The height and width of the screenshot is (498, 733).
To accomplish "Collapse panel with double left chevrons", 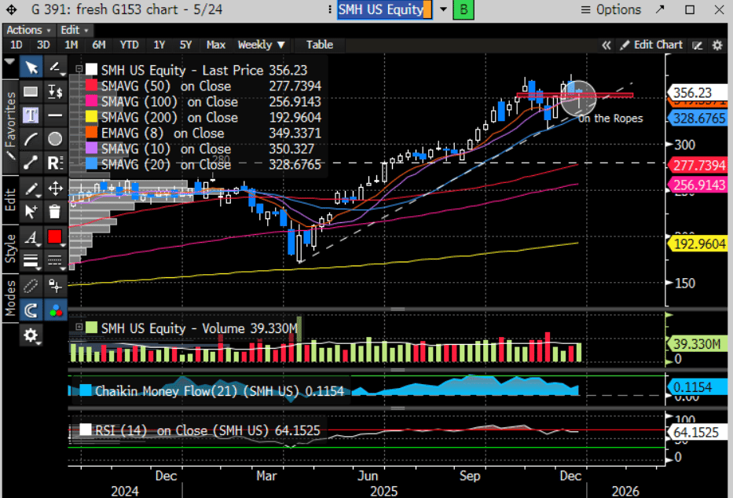I will click(x=607, y=46).
